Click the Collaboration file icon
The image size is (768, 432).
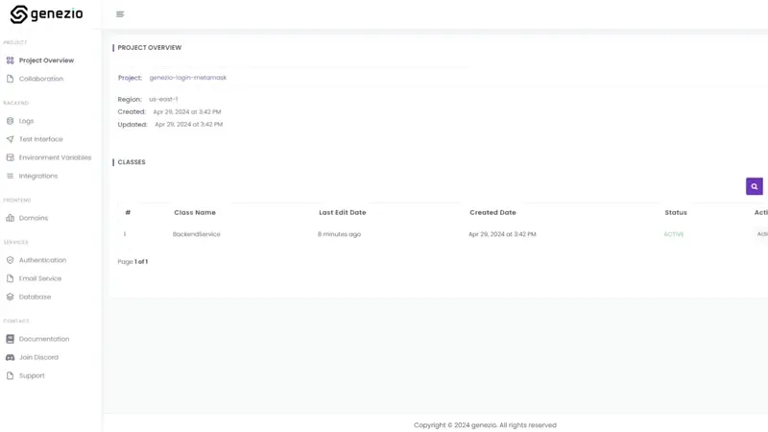(x=10, y=79)
